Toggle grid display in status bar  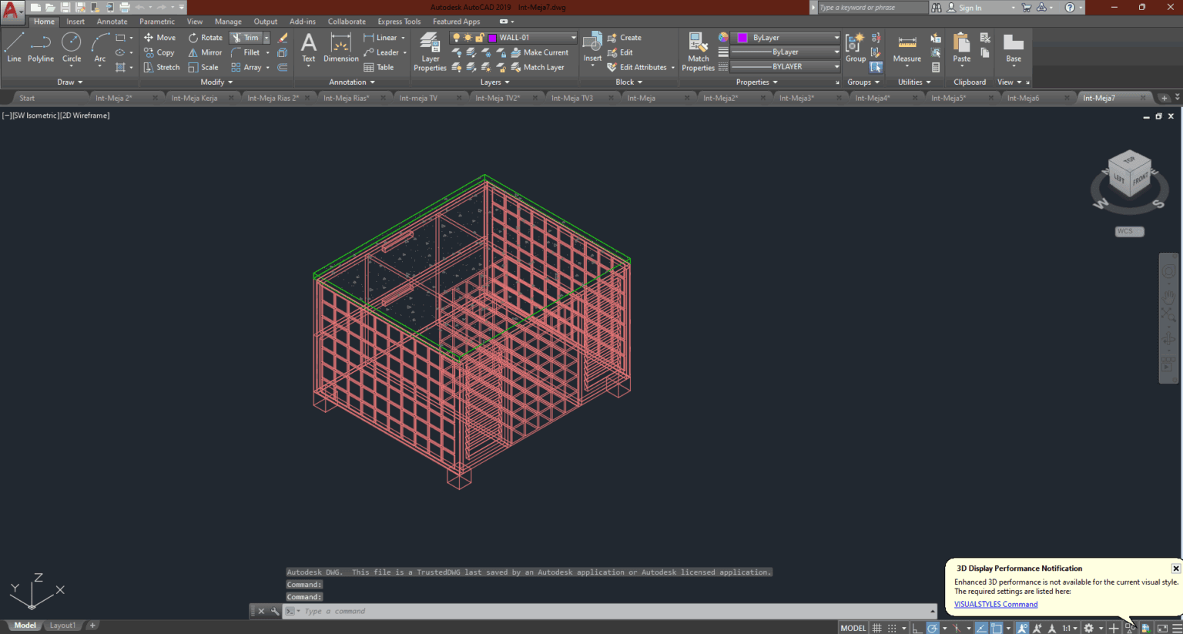point(876,628)
